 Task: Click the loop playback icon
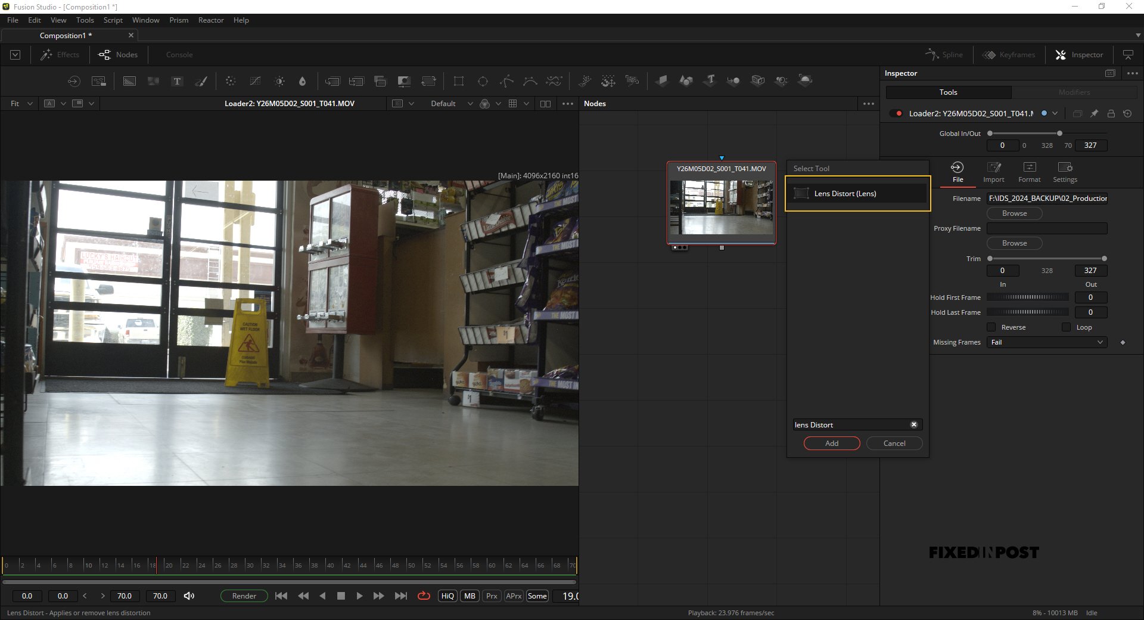424,596
